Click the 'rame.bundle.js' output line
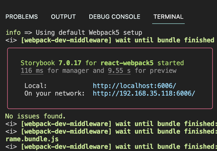This screenshot has height=151, width=217. pos(32,139)
